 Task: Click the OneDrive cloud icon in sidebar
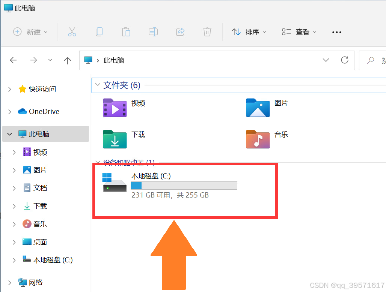[23, 111]
